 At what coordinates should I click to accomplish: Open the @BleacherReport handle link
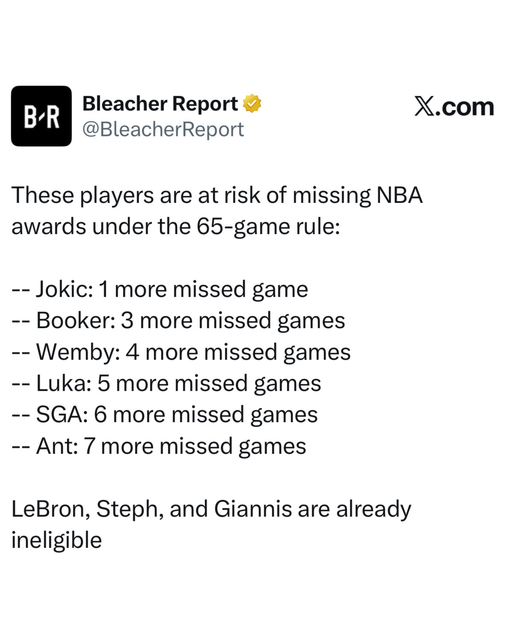163,129
